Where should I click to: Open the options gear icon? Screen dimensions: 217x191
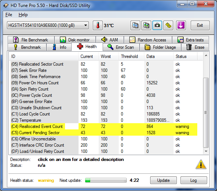coord(168,25)
